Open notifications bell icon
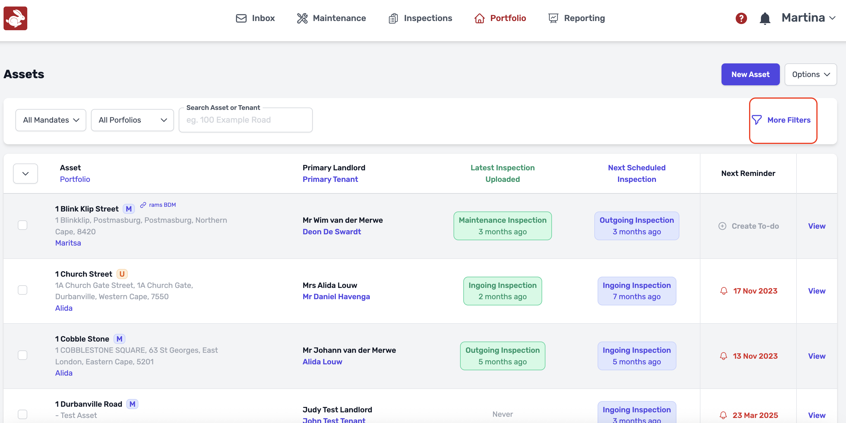 tap(764, 18)
